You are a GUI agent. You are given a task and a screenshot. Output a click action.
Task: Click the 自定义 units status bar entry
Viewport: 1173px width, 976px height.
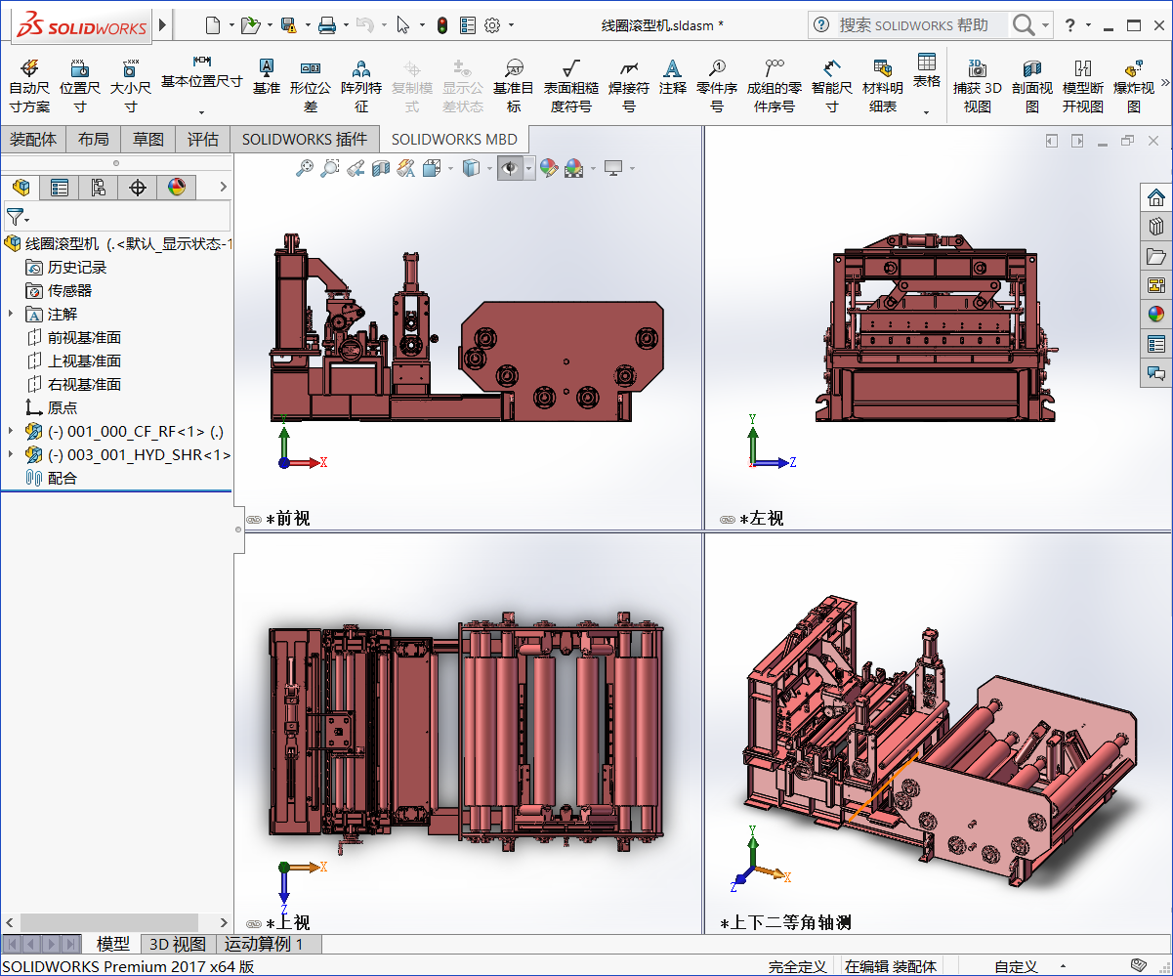[x=1016, y=966]
